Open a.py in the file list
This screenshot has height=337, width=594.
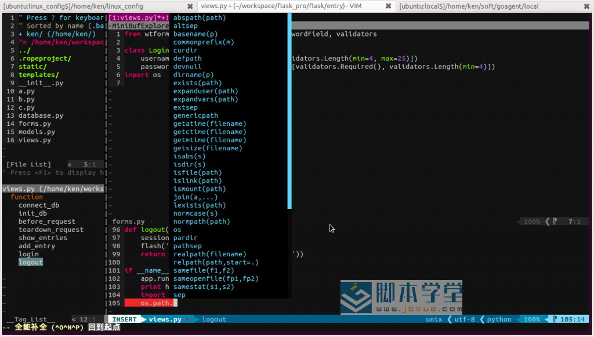point(27,91)
